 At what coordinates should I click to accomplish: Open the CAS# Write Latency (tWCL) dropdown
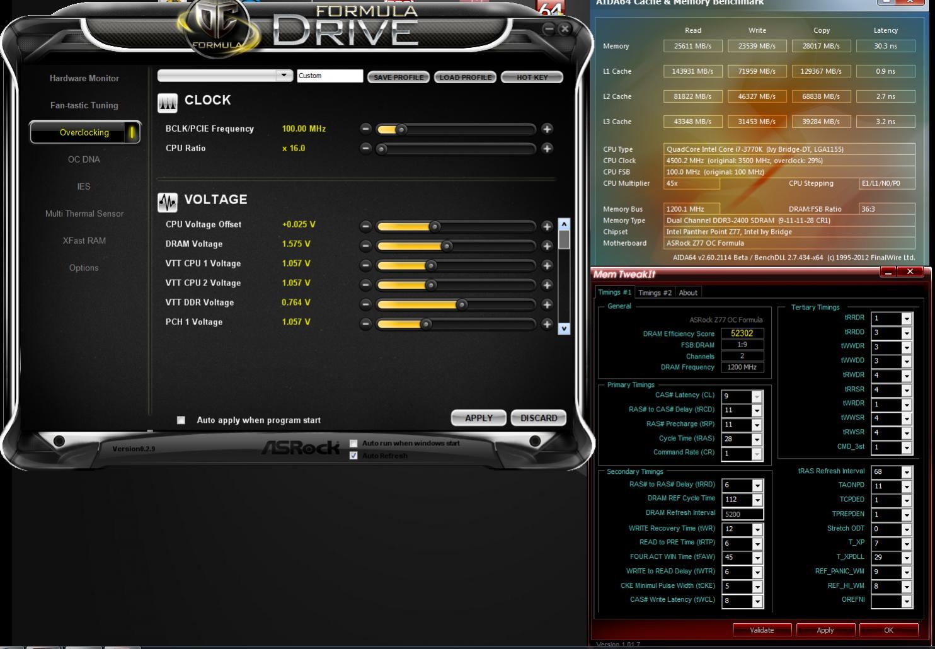[x=757, y=602]
